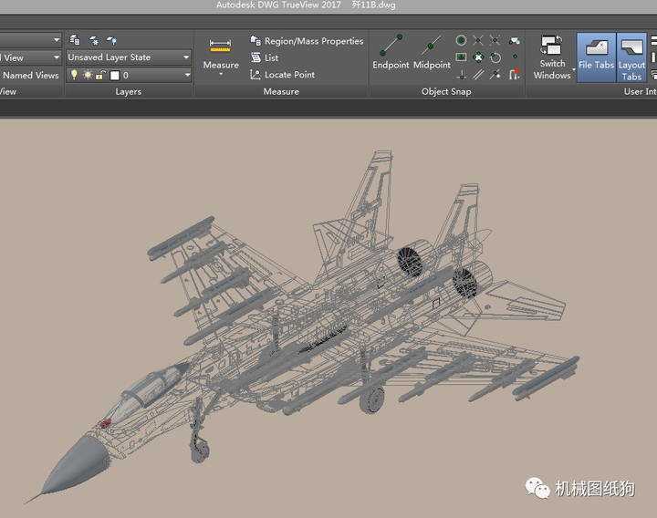This screenshot has height=518, width=657.
Task: Click the white layer color swatch
Action: pos(114,76)
